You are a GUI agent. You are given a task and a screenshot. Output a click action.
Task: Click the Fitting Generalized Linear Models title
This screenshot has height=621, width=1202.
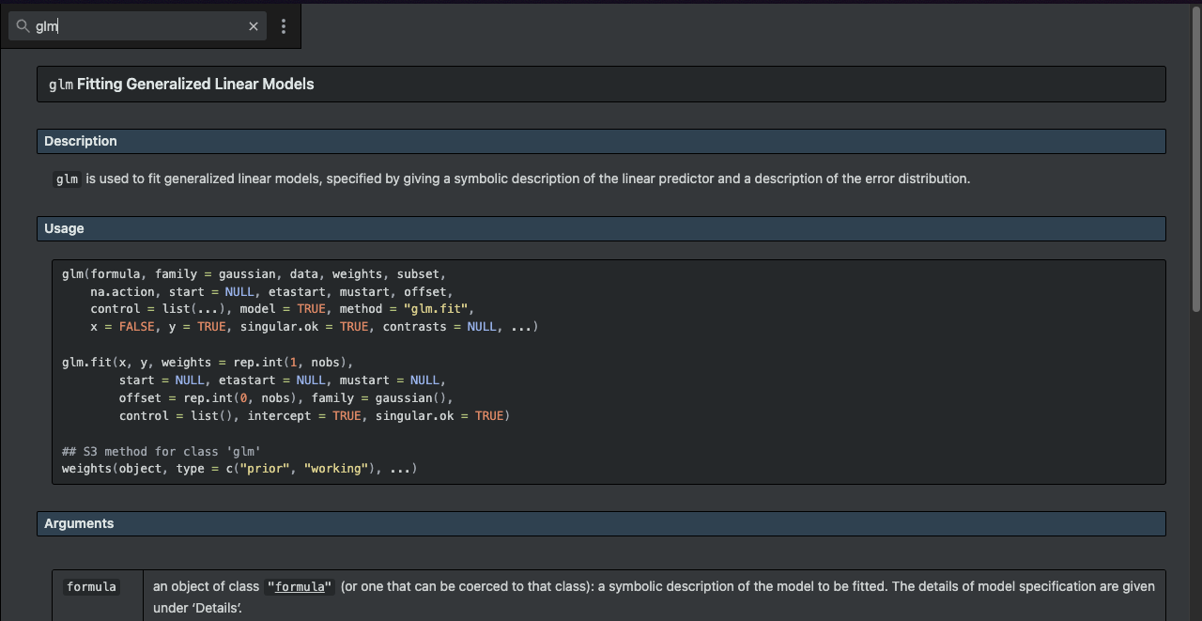[x=195, y=84]
